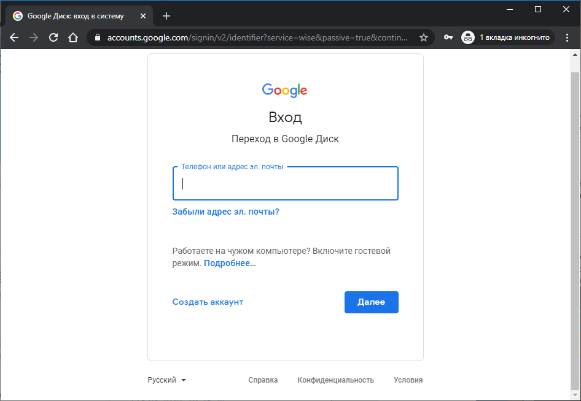Open the Конфиденциальность footer link
Screen dimensions: 581x401
[335, 380]
